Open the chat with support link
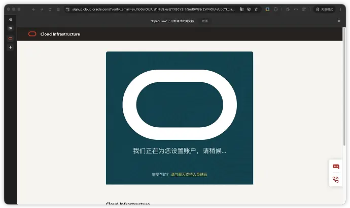Viewport: 350px width, 208px height. click(189, 175)
